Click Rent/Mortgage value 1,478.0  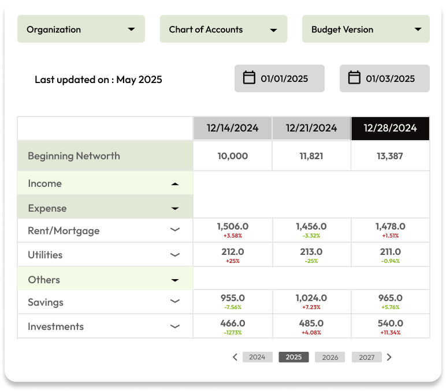391,226
